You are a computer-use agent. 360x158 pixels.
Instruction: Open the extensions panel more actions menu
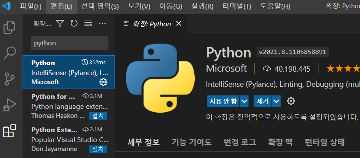[x=102, y=23]
